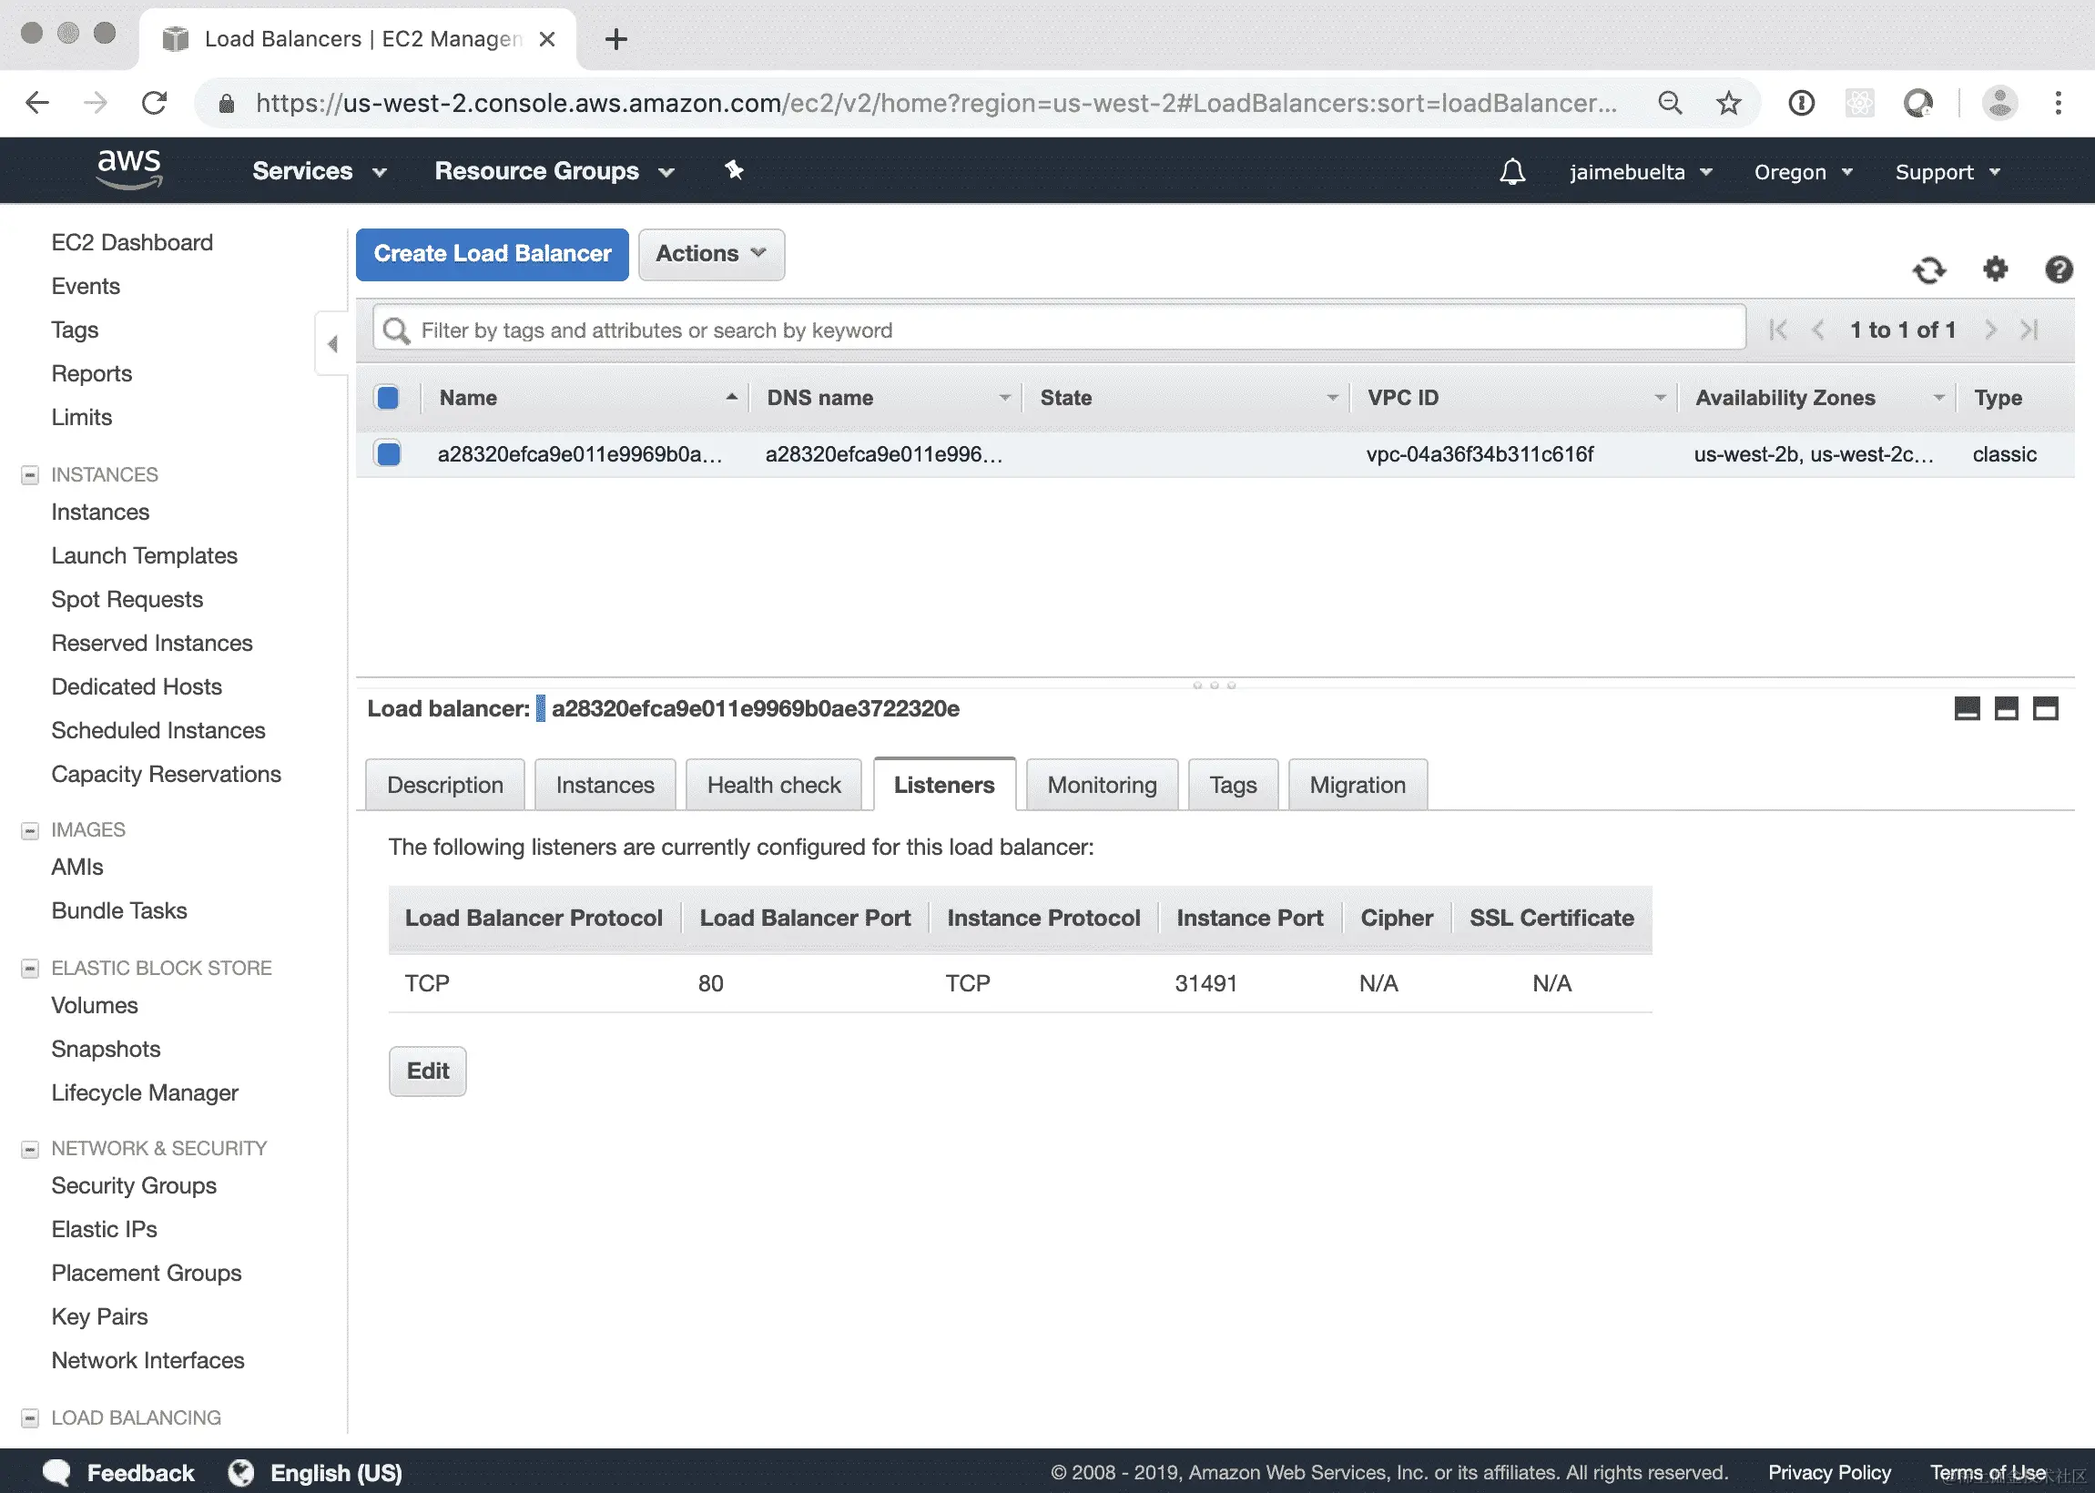The height and width of the screenshot is (1493, 2095).
Task: Click the Create Load Balancer button
Action: tap(492, 255)
